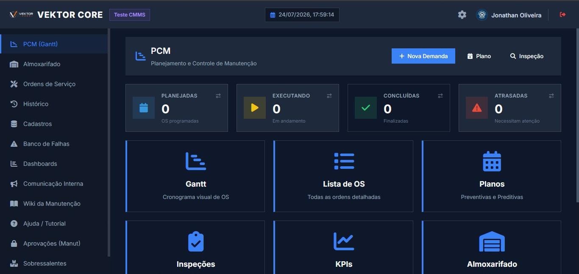Open Cadastros menu item
The width and height of the screenshot is (579, 274).
pyautogui.click(x=54, y=124)
